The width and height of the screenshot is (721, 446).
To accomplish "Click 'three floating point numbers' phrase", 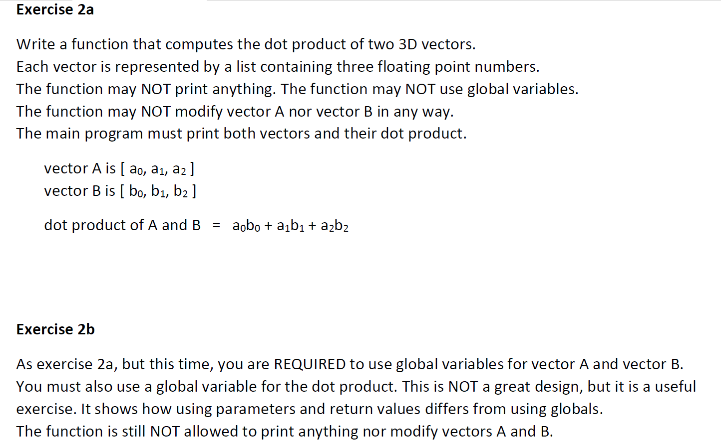I will pyautogui.click(x=438, y=67).
